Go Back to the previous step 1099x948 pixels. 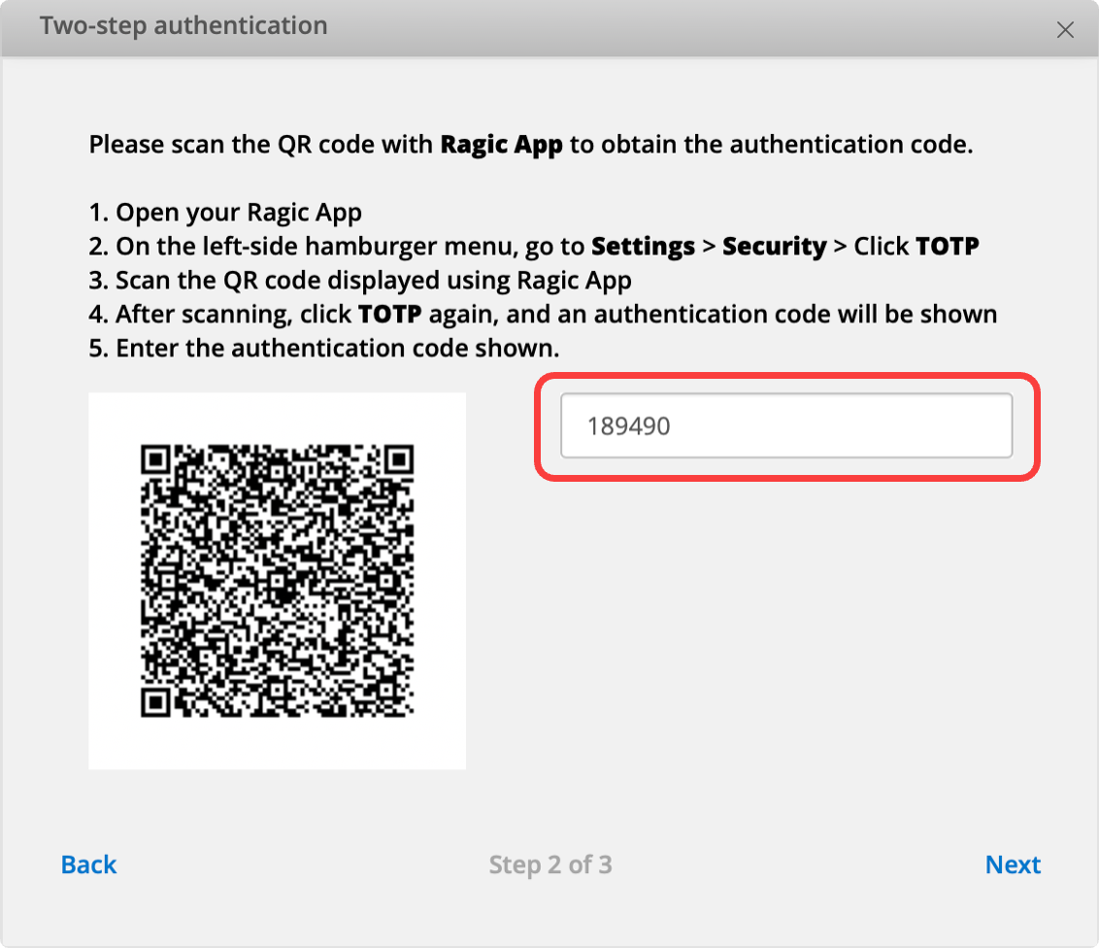[x=88, y=864]
